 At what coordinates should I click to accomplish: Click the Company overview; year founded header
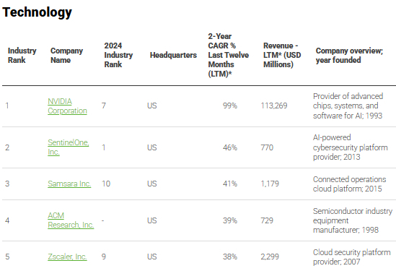pyautogui.click(x=349, y=55)
